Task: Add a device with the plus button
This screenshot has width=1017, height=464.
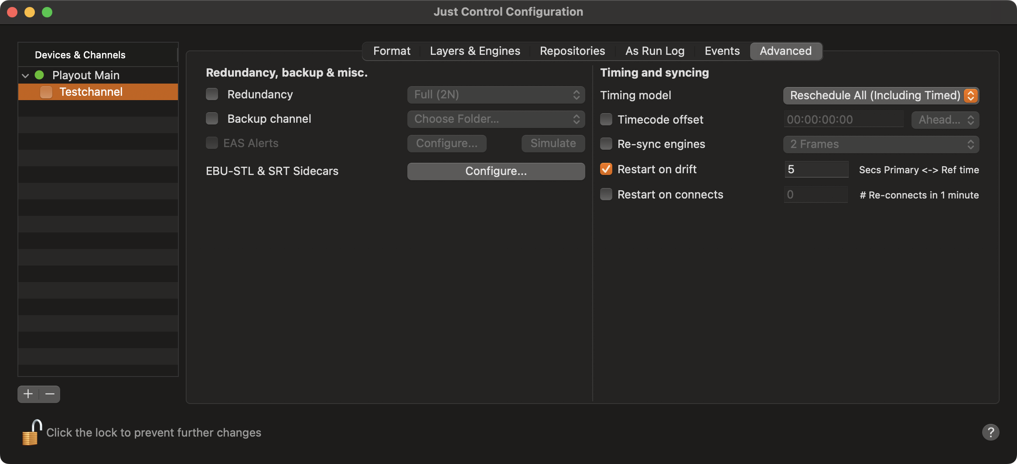Action: (28, 394)
